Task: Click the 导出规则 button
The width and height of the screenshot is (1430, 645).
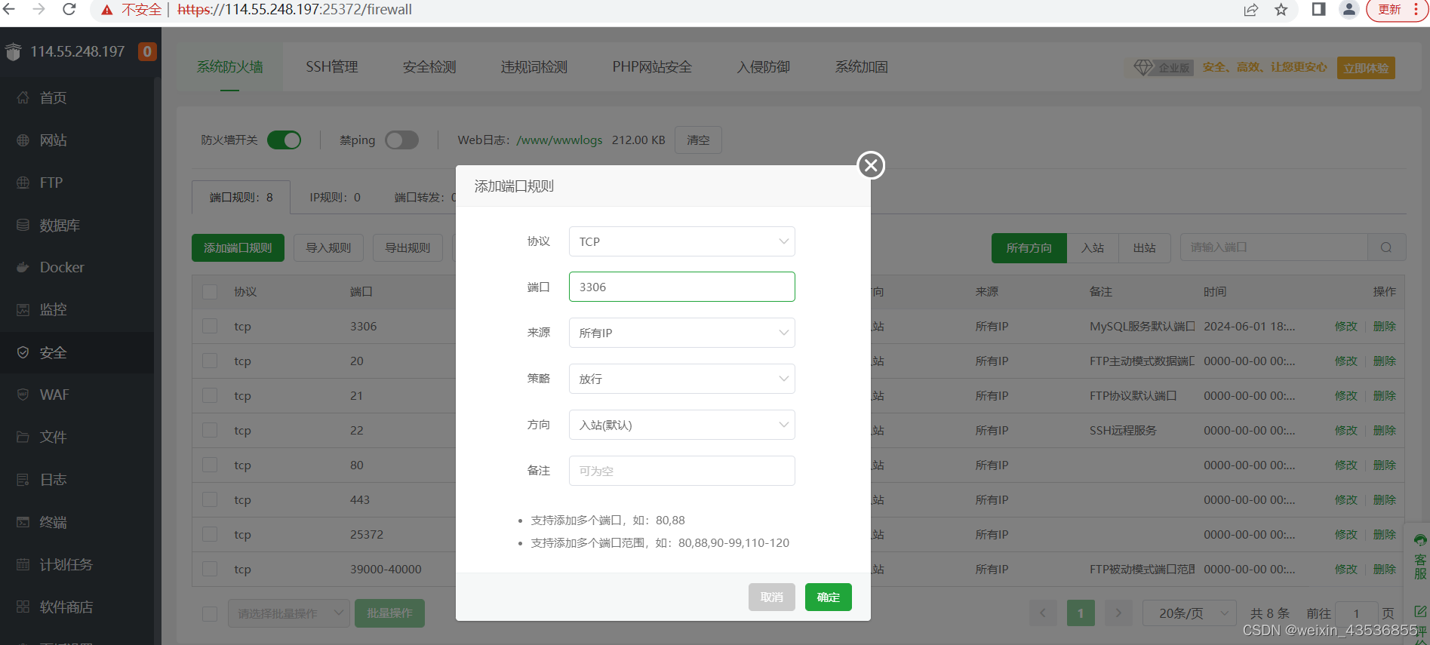Action: 407,247
